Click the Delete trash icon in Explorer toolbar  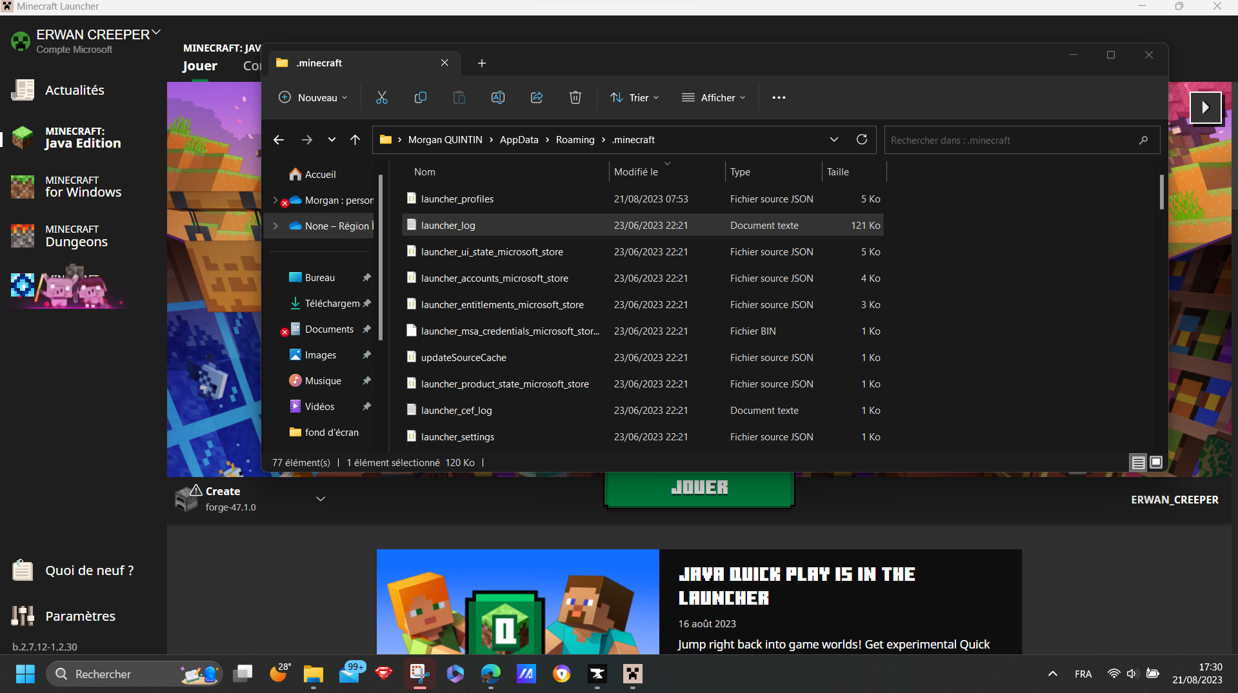pos(575,97)
